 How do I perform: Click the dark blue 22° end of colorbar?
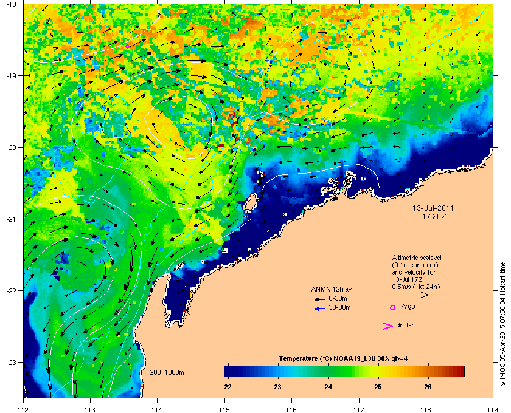point(228,371)
